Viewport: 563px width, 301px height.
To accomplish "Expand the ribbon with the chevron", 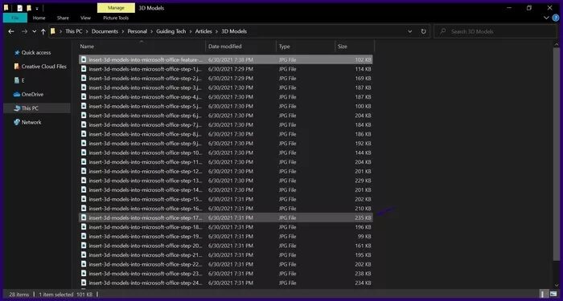I will (546, 18).
